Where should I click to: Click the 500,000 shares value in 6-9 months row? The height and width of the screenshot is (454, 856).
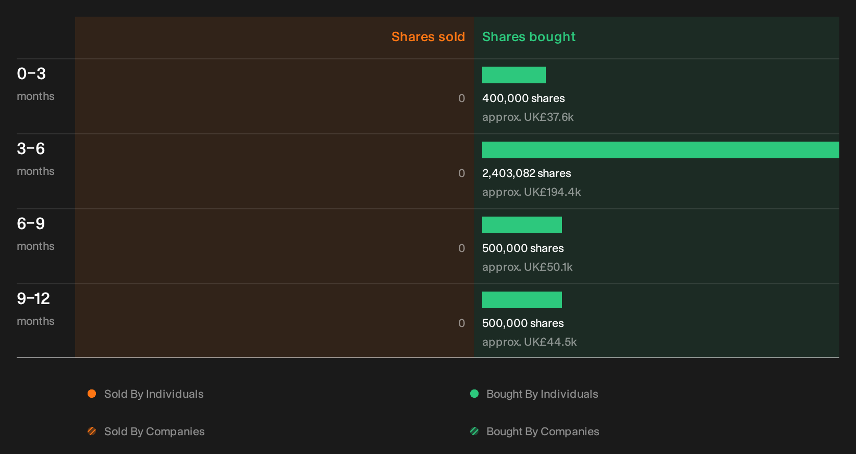tap(523, 248)
